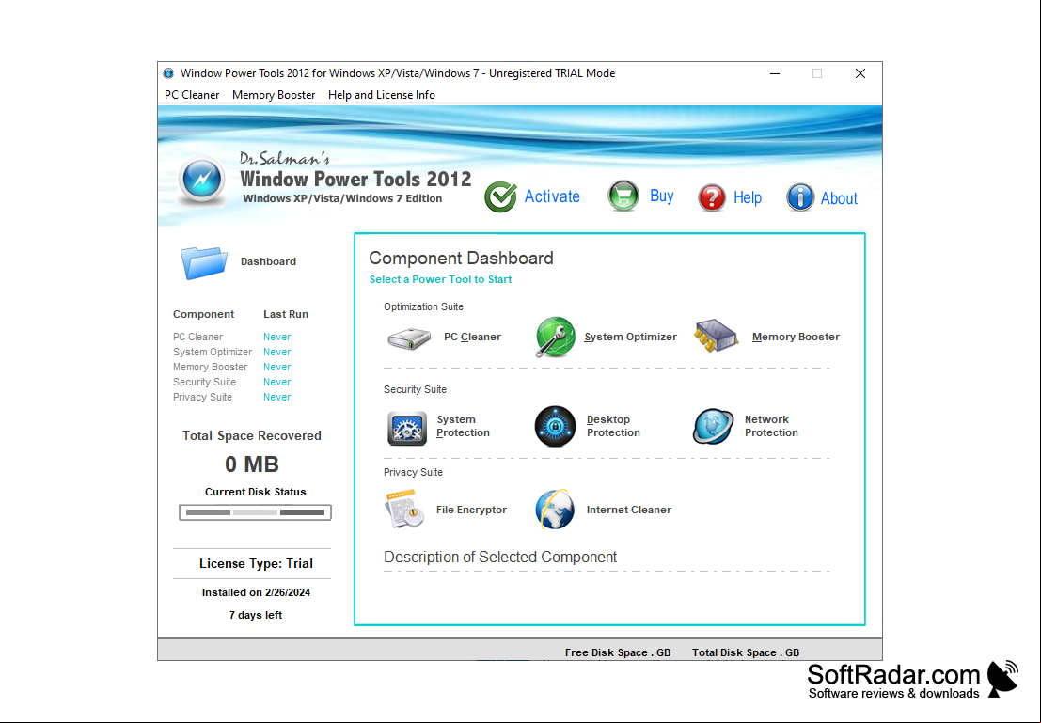This screenshot has width=1041, height=723.
Task: Click the Privacy Suite section label in dashboard
Action: tap(413, 472)
